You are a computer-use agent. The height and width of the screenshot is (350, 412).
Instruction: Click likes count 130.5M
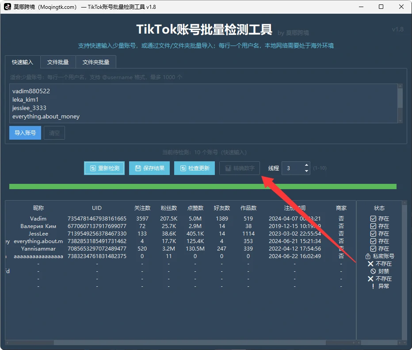[195, 248]
